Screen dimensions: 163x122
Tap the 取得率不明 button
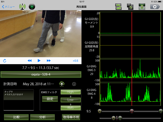(71, 117)
